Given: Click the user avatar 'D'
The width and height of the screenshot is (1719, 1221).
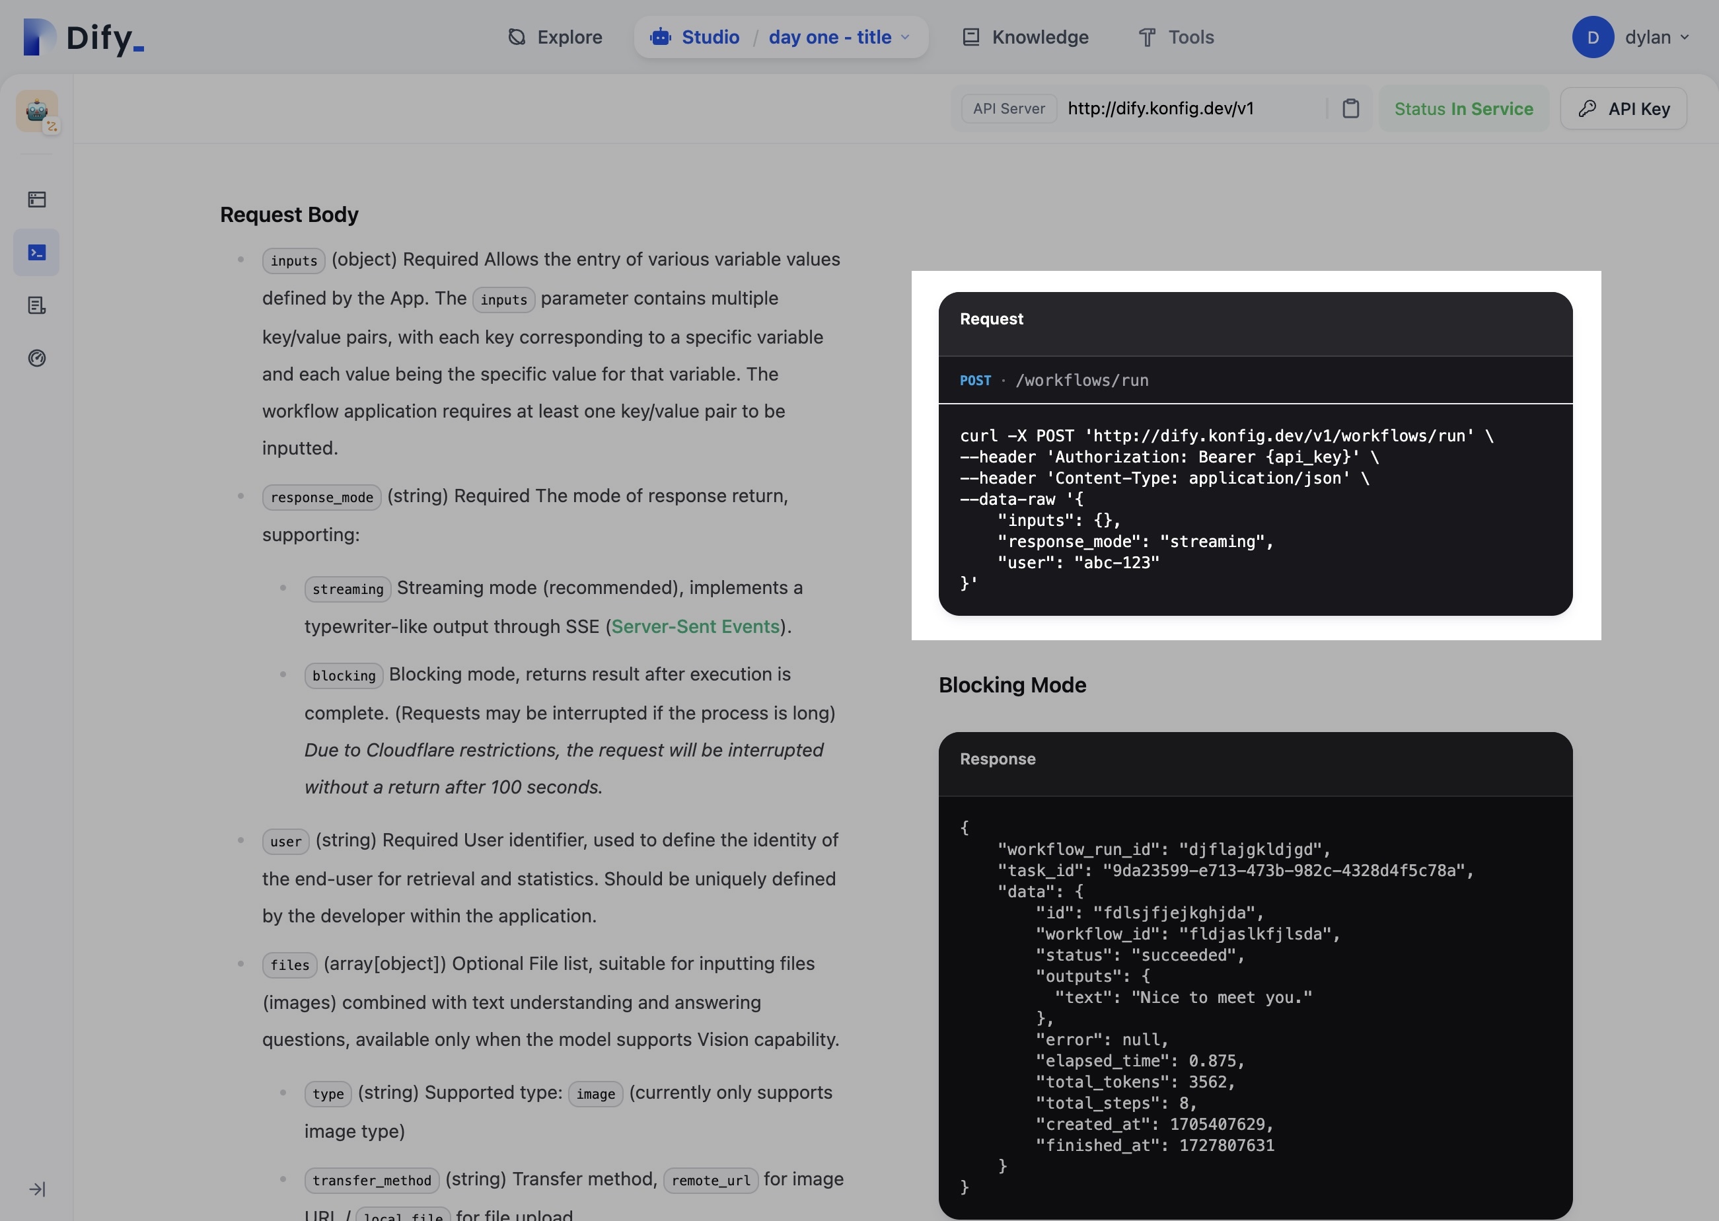Looking at the screenshot, I should (1593, 37).
